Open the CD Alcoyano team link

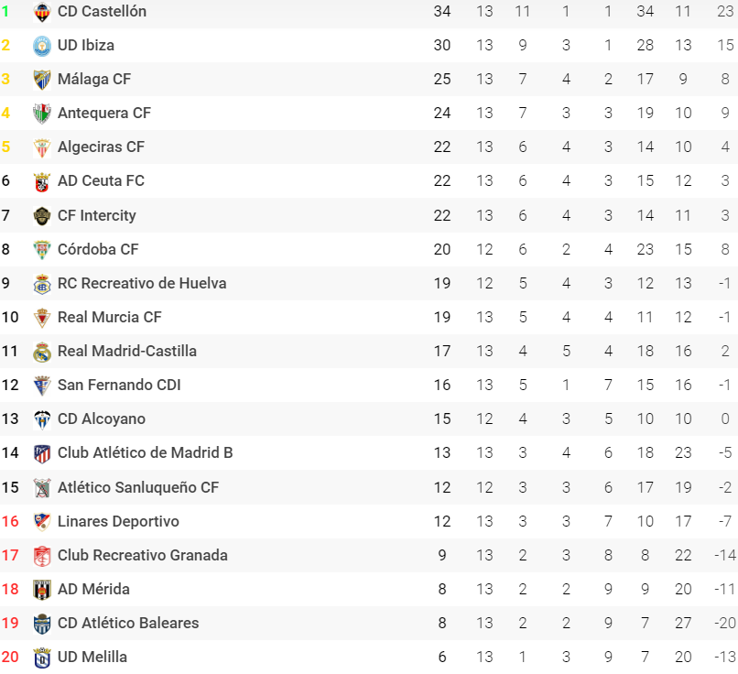(x=102, y=419)
